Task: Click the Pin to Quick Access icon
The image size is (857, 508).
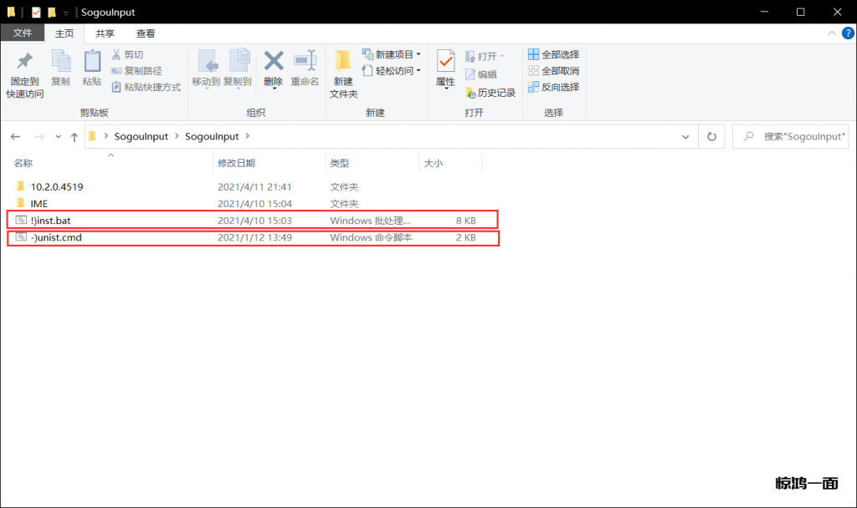Action: (x=25, y=62)
